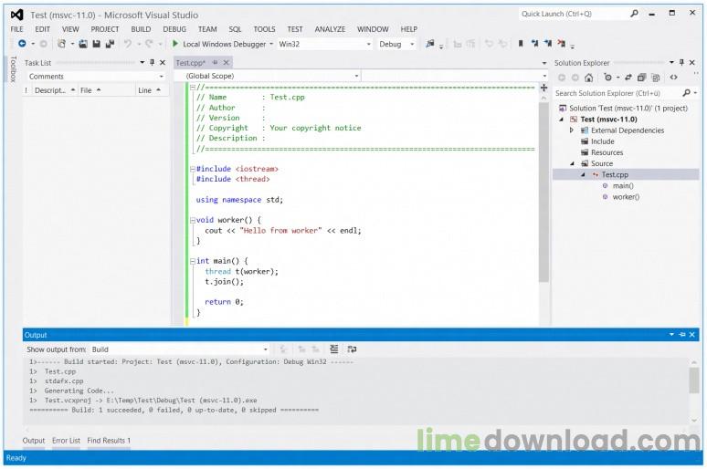707x469 pixels.
Task: Toggle the Word Wrap icon in the Output toolbar
Action: [x=353, y=349]
